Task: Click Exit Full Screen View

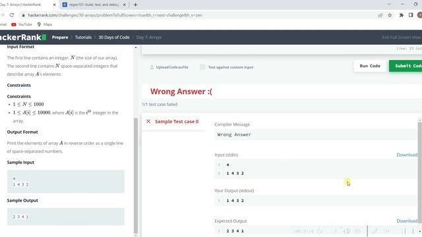Action: click(x=402, y=38)
